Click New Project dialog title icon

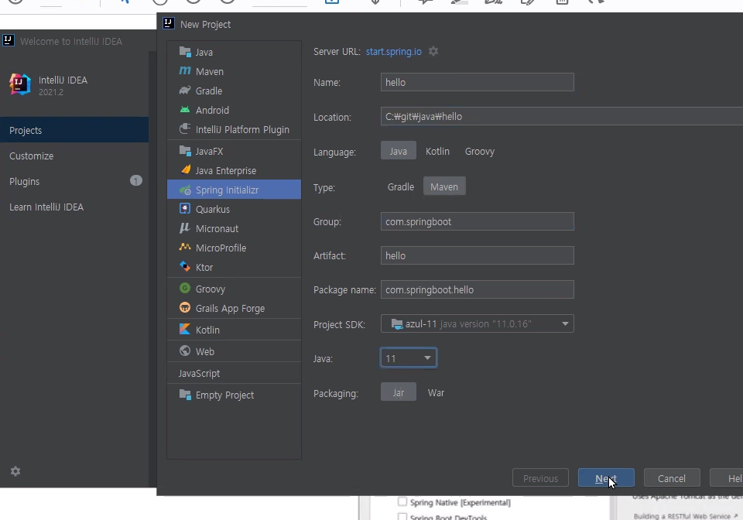tap(168, 24)
